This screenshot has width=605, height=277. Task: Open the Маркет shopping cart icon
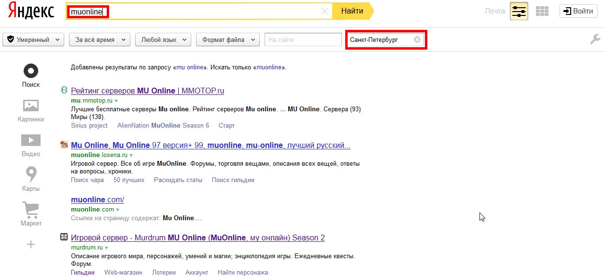[x=31, y=214]
